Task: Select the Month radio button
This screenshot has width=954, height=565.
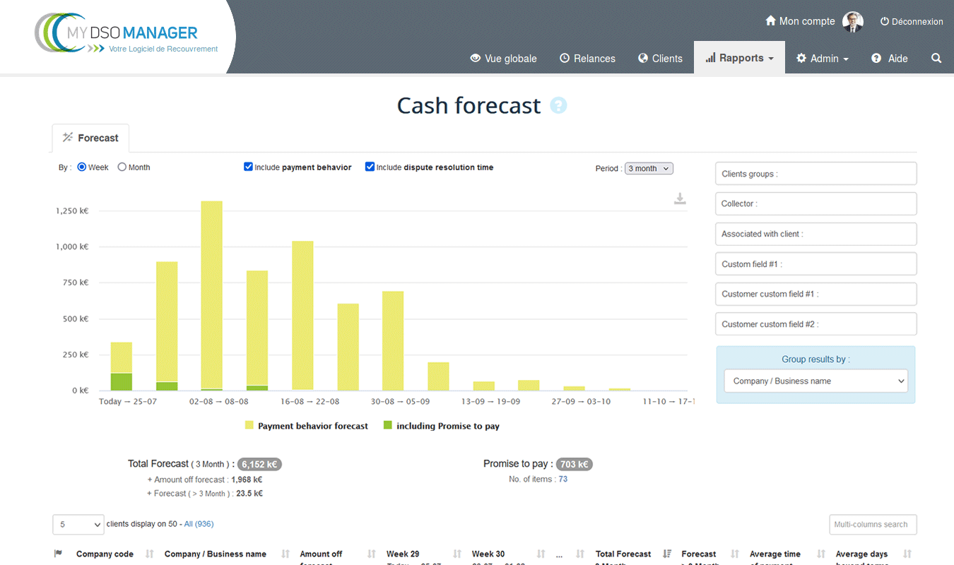Action: pos(122,167)
